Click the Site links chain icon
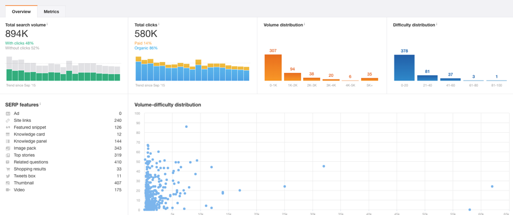The width and height of the screenshot is (513, 215). pyautogui.click(x=8, y=120)
